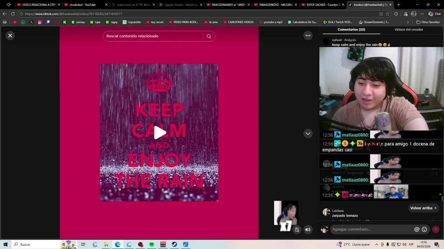Screen dimensions: 444x249
Task: Open Spotify from the taskbar
Action: 152,245
